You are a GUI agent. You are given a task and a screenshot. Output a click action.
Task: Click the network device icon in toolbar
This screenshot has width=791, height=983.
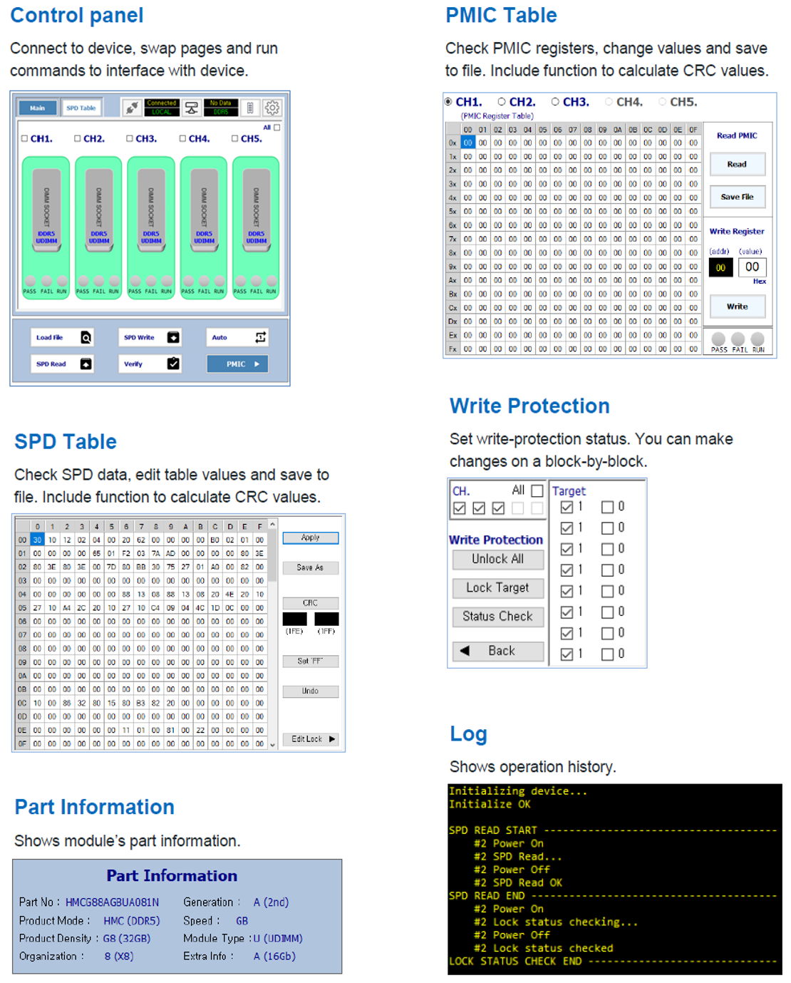pos(191,108)
